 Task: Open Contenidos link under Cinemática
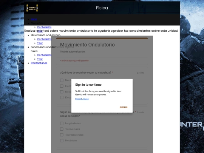pyautogui.click(x=44, y=27)
